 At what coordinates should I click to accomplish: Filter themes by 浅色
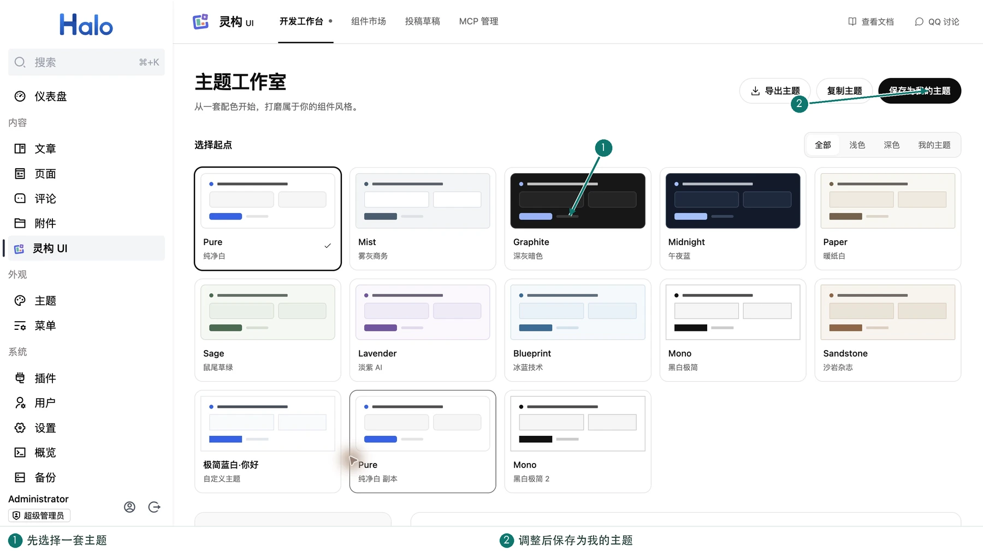click(x=857, y=145)
